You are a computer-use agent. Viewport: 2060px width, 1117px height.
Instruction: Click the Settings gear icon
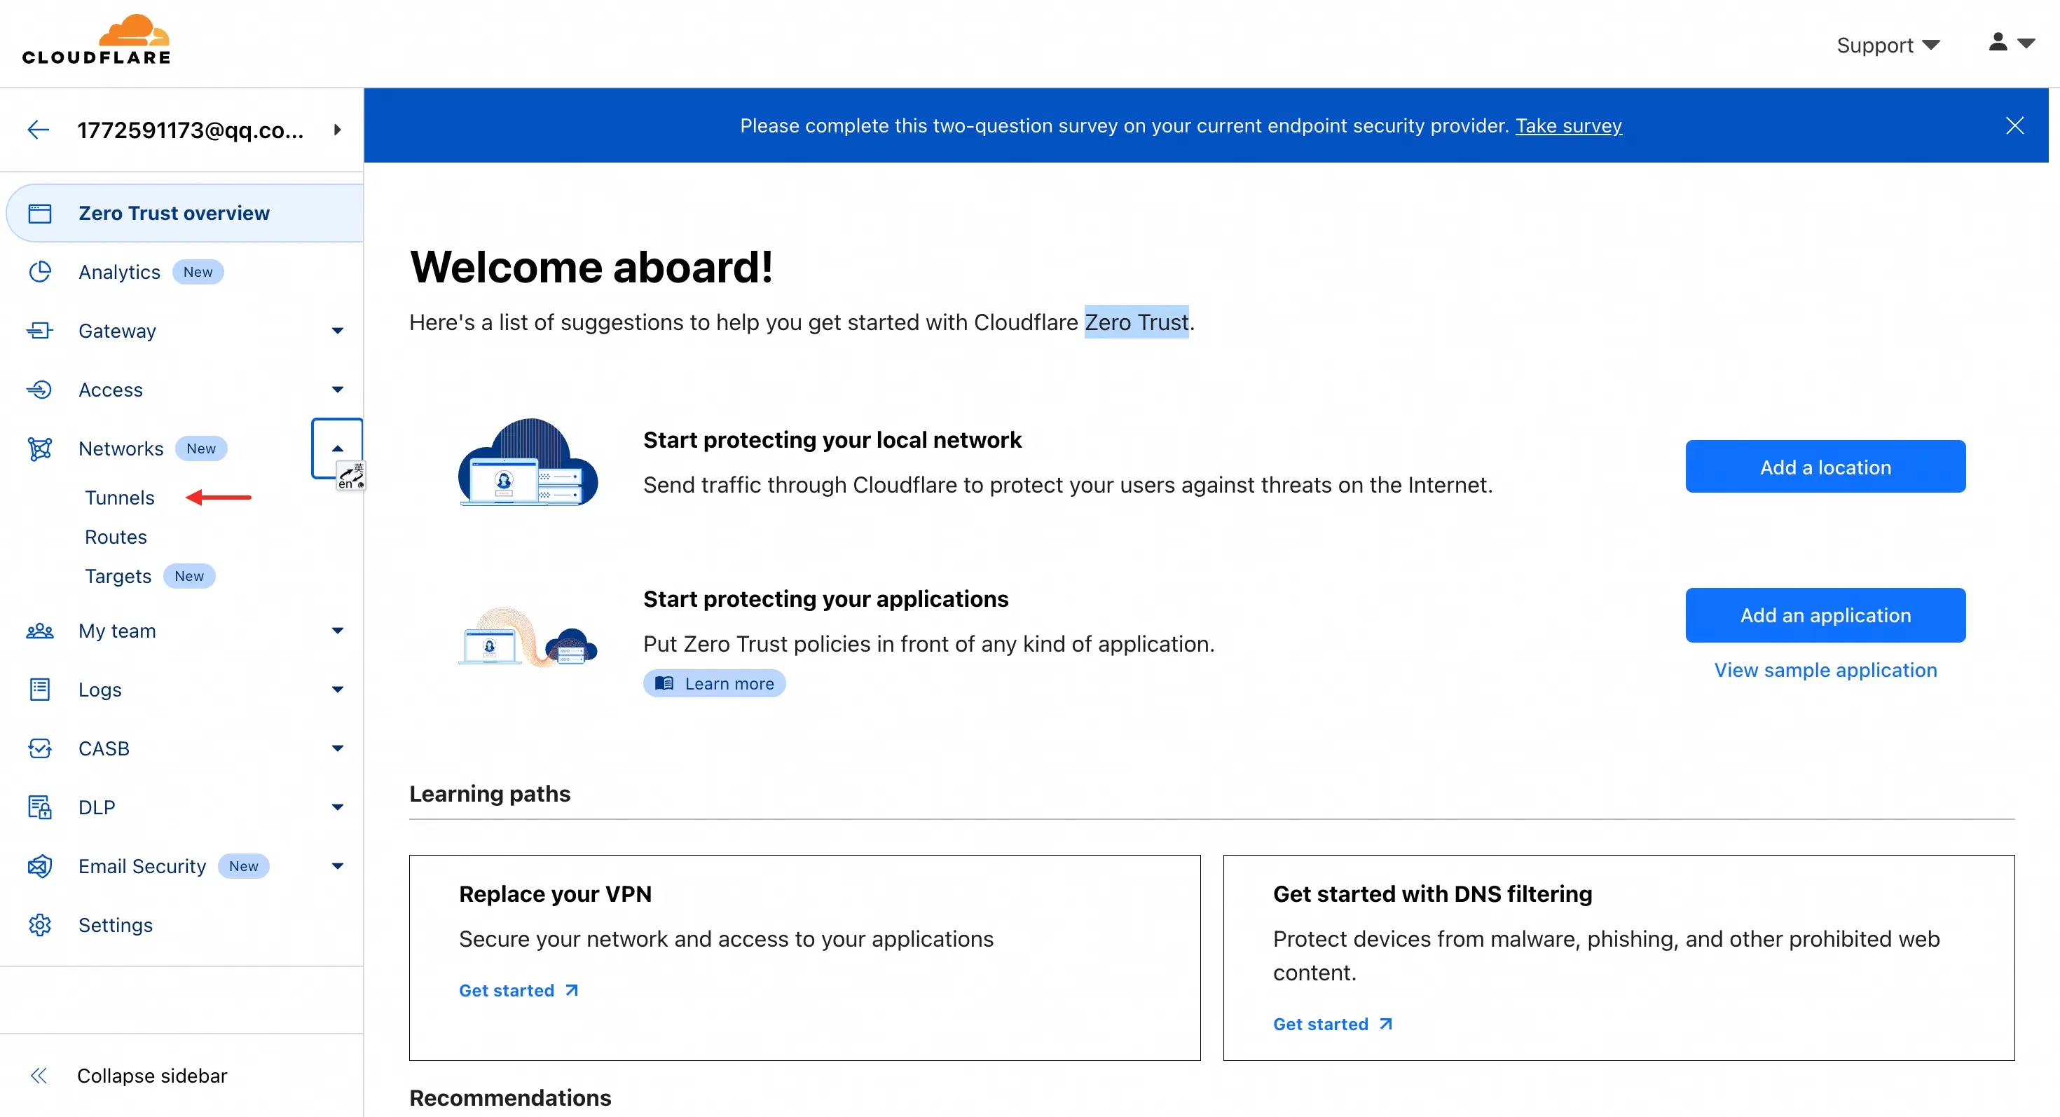coord(40,925)
